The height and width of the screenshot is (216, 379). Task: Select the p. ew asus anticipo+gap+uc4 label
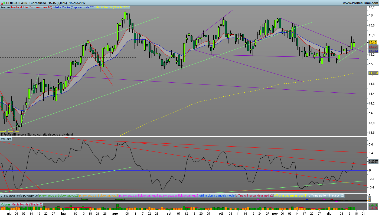(139, 195)
